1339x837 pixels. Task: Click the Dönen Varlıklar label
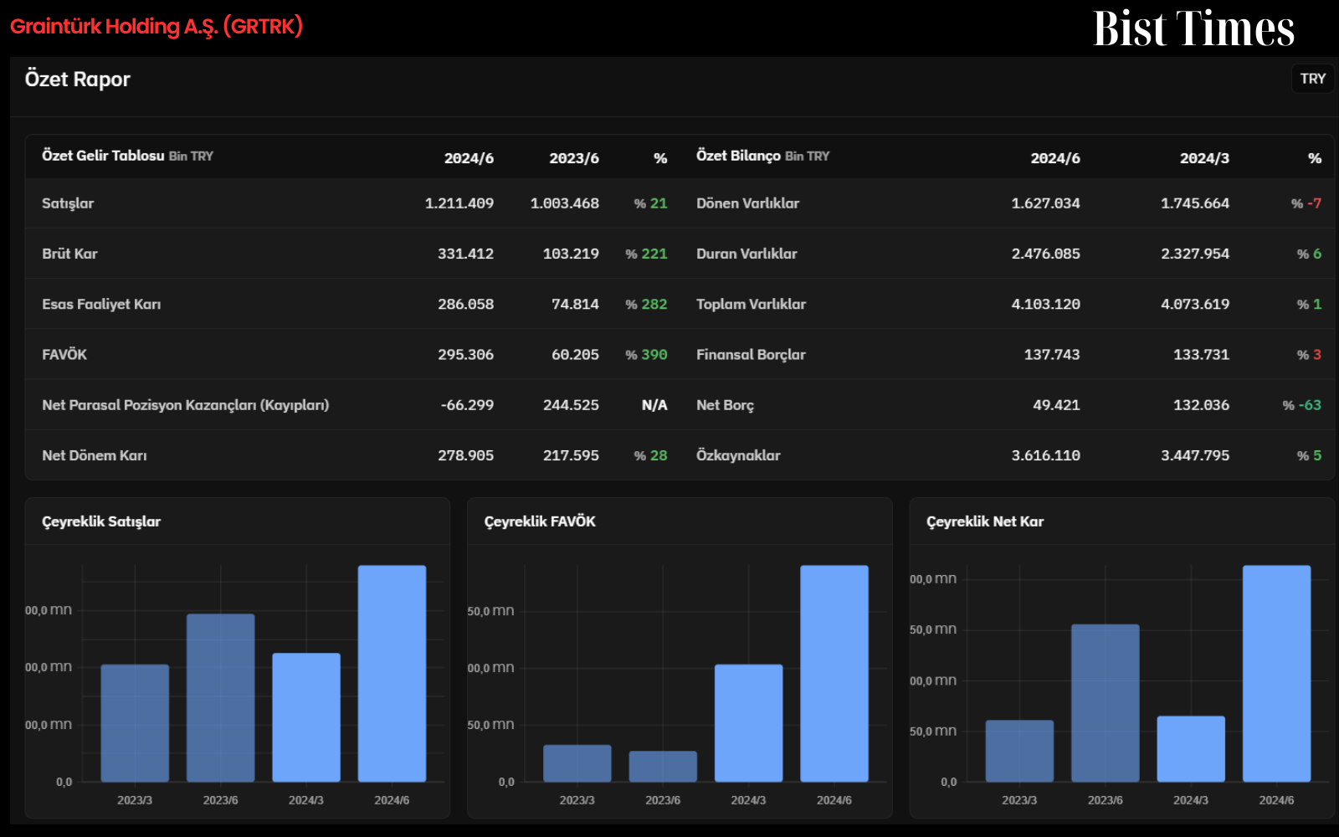pyautogui.click(x=748, y=203)
